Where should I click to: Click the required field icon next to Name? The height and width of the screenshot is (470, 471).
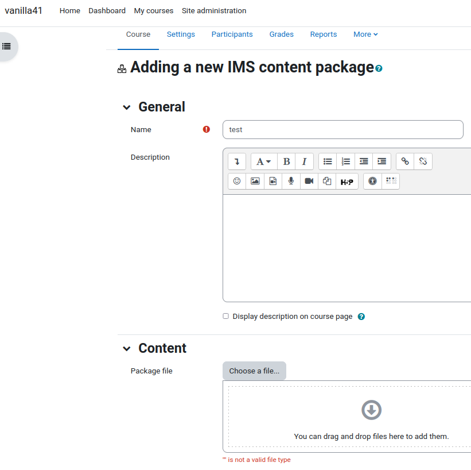coord(207,129)
